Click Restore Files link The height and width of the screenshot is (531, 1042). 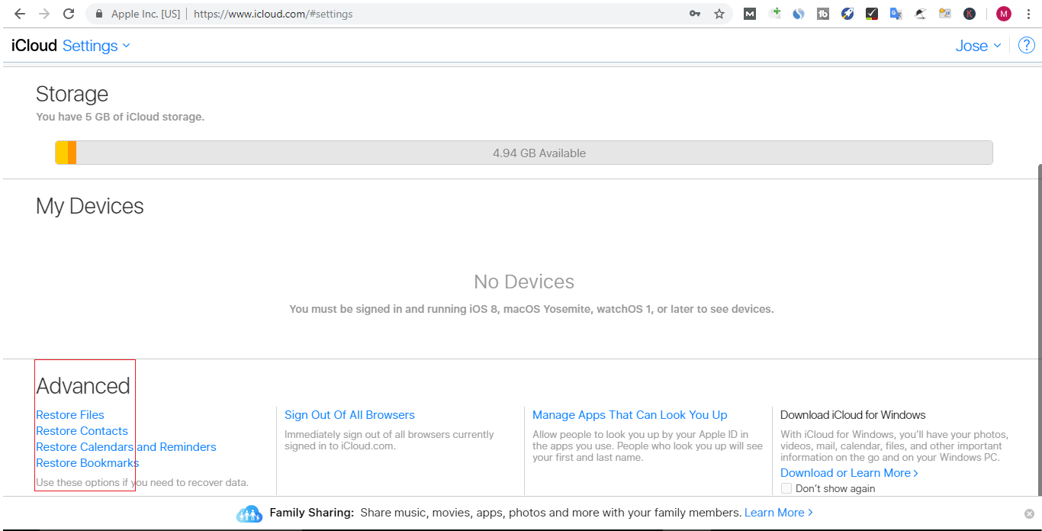[x=70, y=415]
